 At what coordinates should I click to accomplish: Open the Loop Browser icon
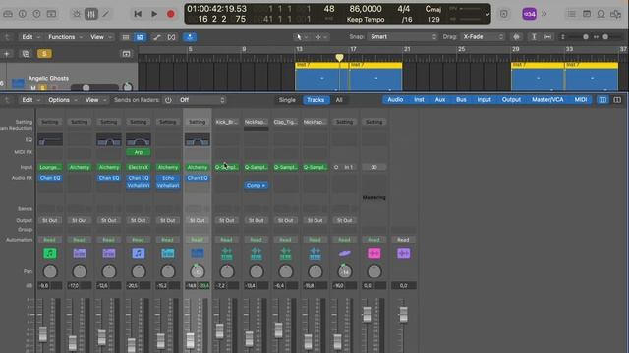pyautogui.click(x=600, y=14)
